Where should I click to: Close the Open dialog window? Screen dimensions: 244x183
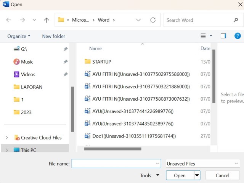click(240, 5)
